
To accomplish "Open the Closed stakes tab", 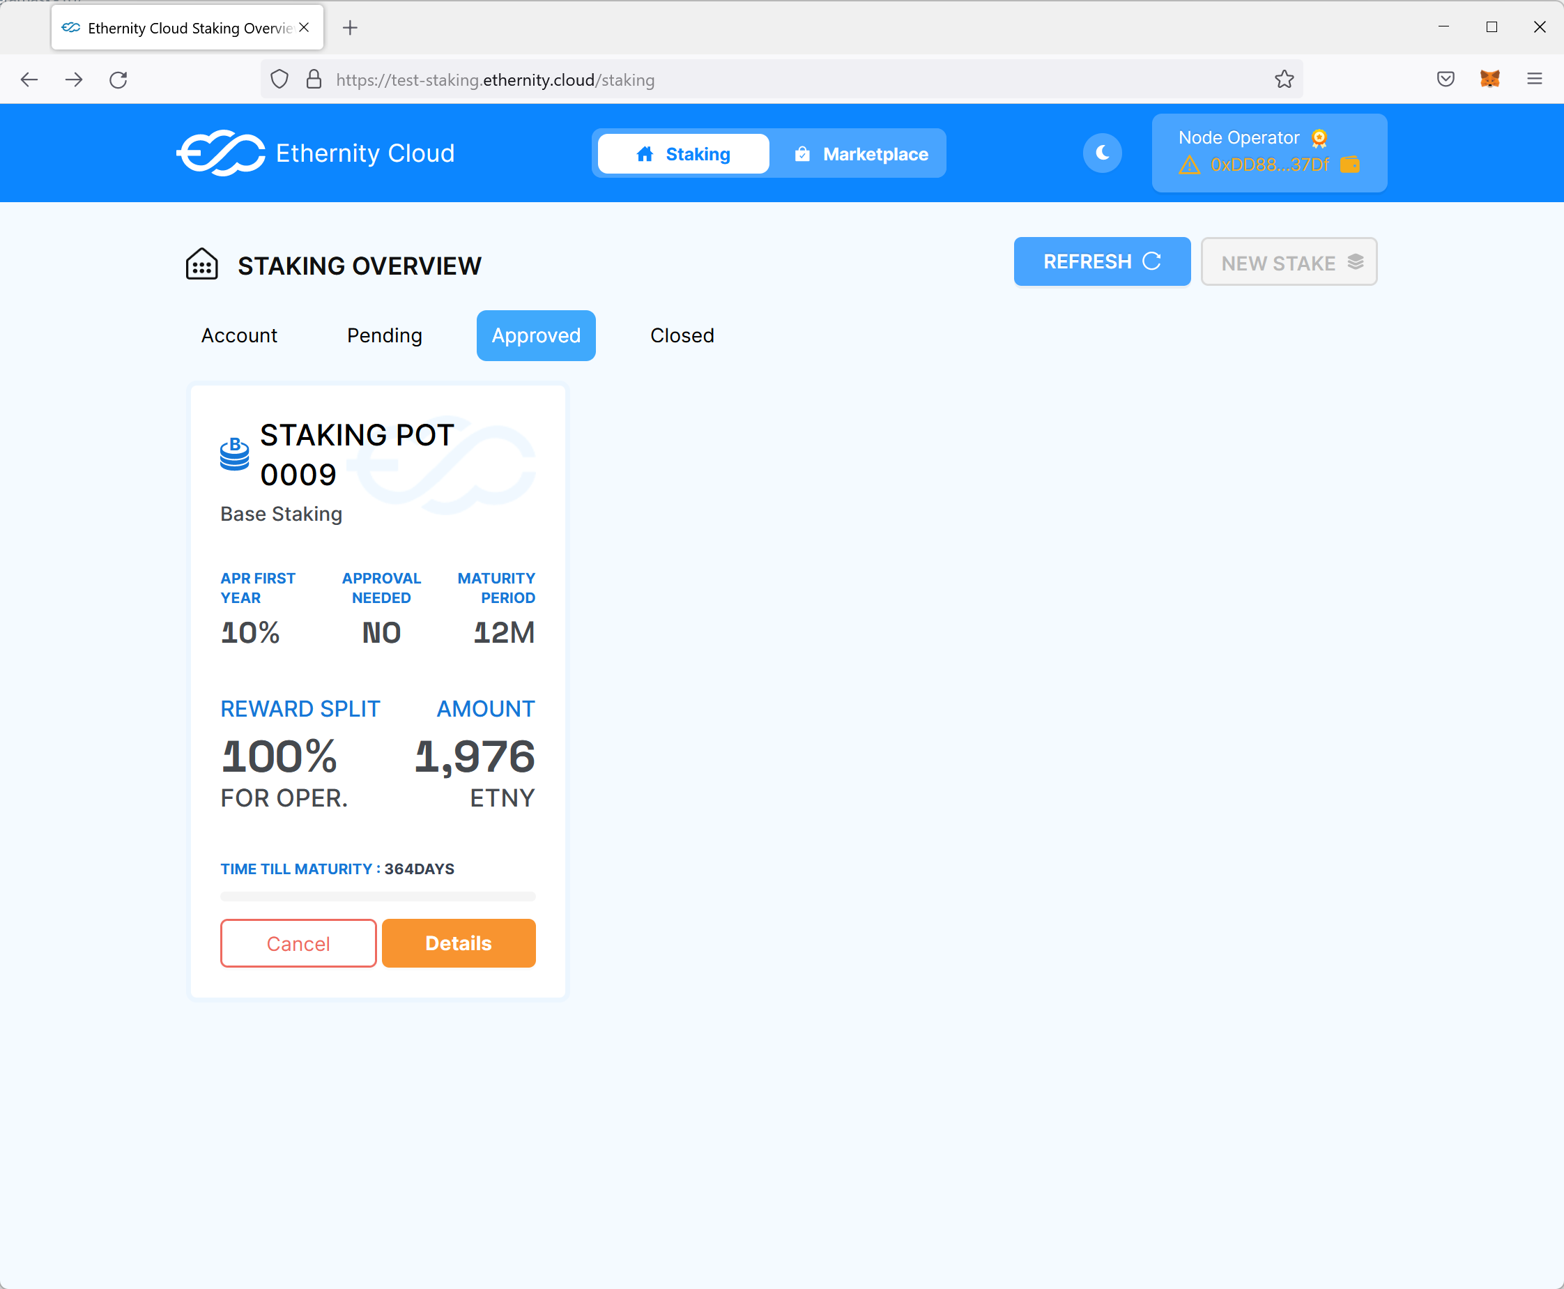I will (682, 335).
